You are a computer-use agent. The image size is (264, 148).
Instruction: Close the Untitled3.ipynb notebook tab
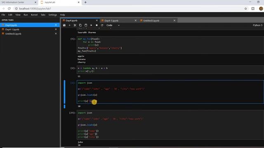174,21
